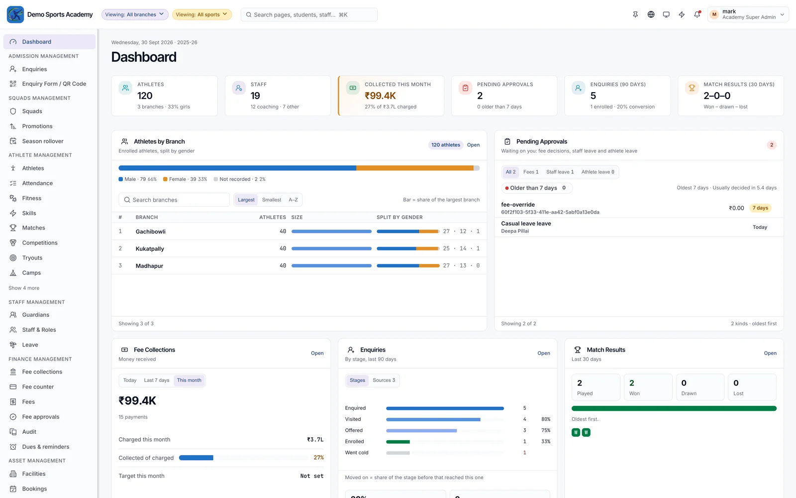Select the Gachibowli branch row
Screen dimensions: 796x498
[299, 232]
